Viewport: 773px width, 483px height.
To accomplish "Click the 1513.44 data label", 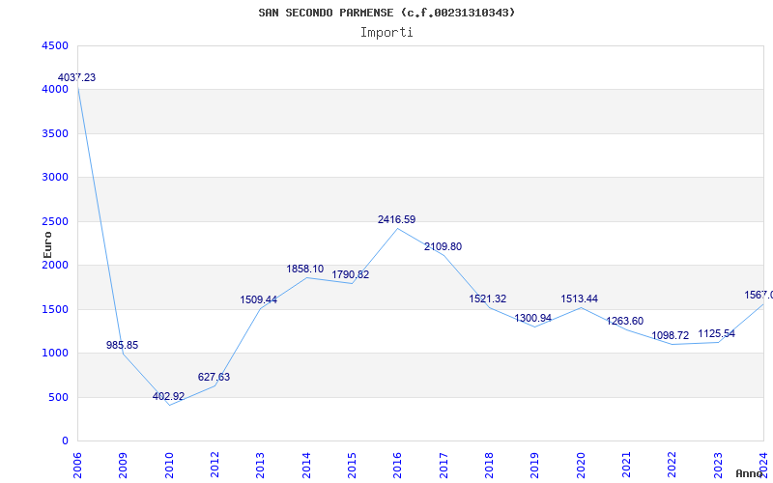I will 579,298.
